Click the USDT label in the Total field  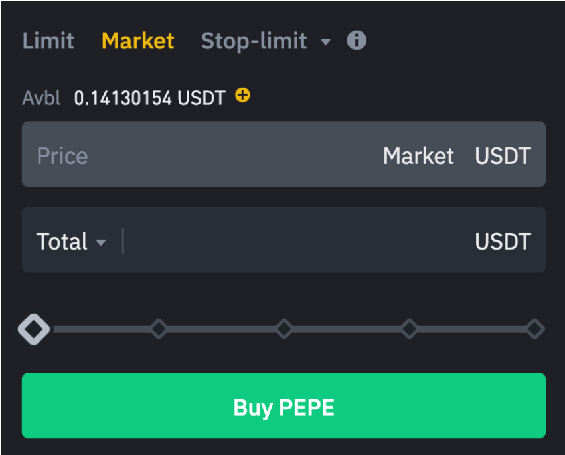503,242
